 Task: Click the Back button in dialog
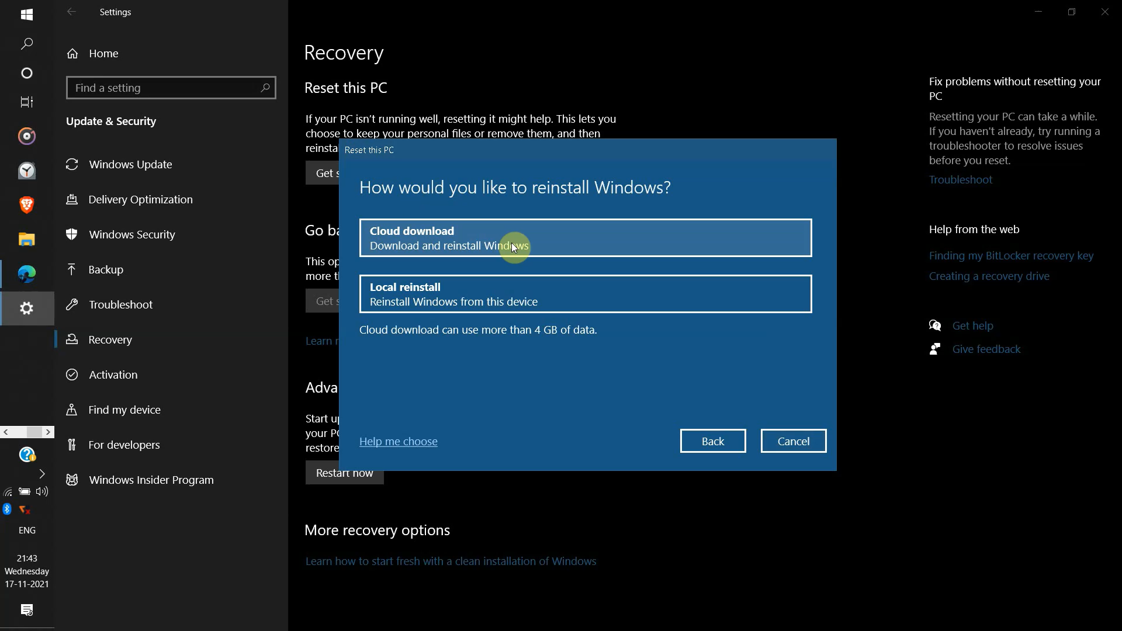tap(712, 441)
